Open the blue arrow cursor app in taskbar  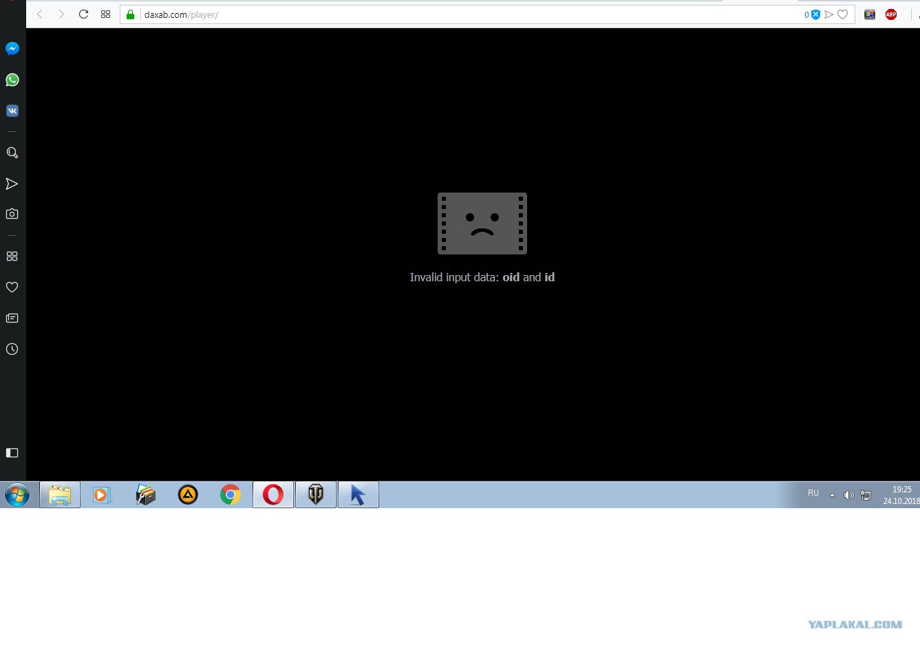click(x=359, y=494)
